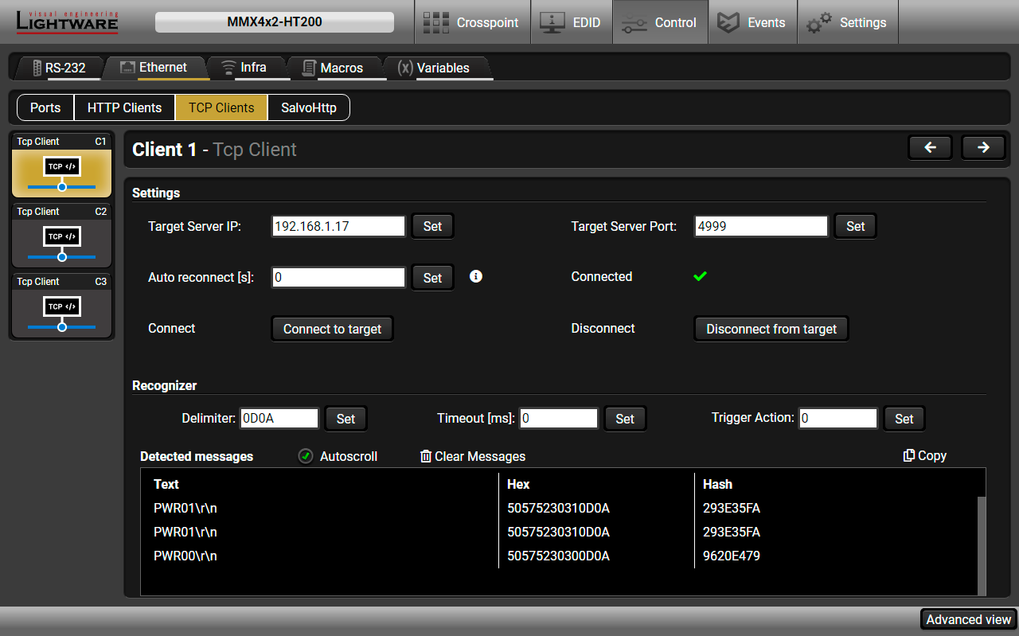Edit the Target Server IP field
The height and width of the screenshot is (636, 1019).
338,226
